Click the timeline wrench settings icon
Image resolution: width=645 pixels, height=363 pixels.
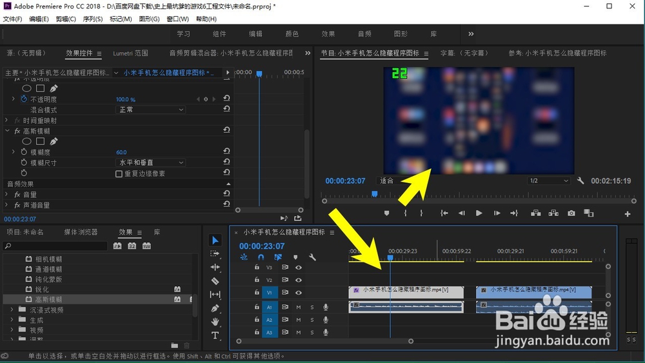pyautogui.click(x=312, y=257)
